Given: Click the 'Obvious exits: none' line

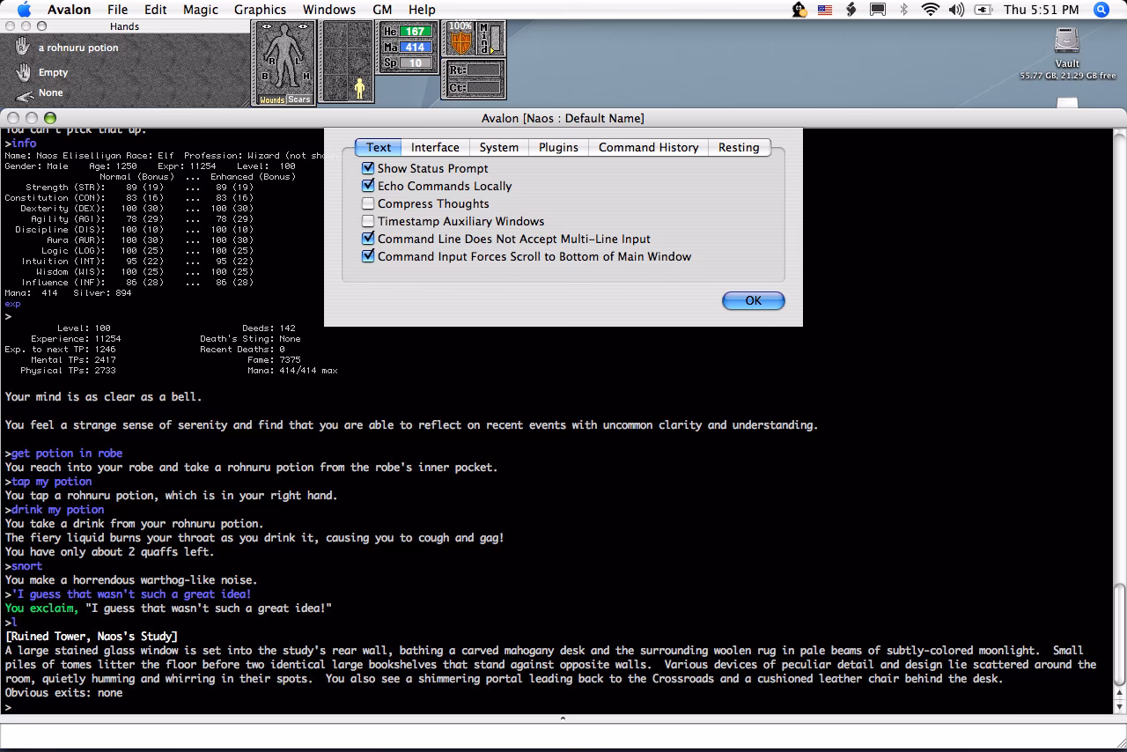Looking at the screenshot, I should [x=63, y=693].
